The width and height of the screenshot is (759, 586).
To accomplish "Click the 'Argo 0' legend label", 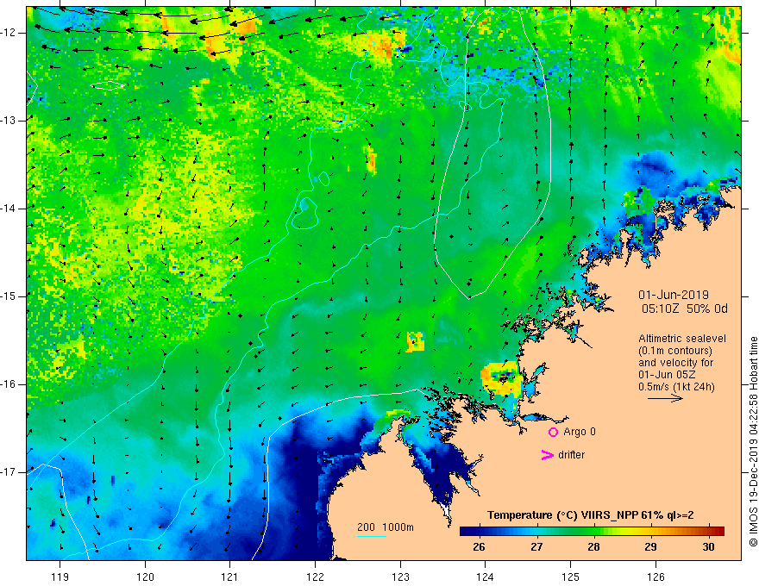I will 580,432.
